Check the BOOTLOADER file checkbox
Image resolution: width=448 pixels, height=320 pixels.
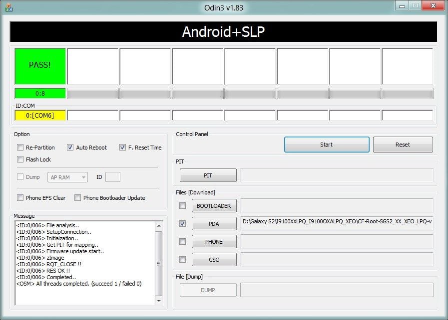tap(182, 206)
